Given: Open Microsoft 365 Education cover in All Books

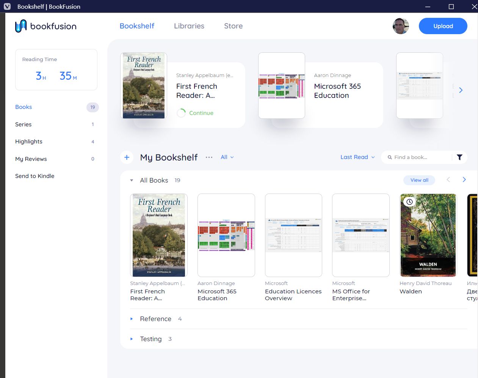Looking at the screenshot, I should [226, 235].
